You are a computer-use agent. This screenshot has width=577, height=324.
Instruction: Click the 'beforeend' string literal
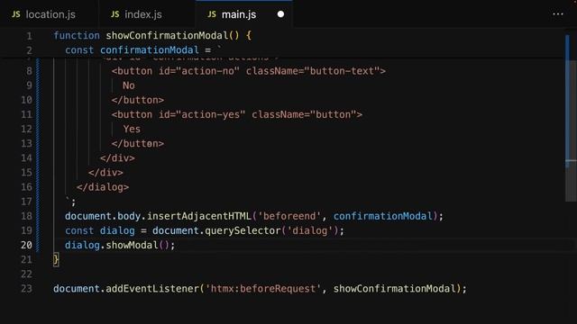pyautogui.click(x=289, y=216)
